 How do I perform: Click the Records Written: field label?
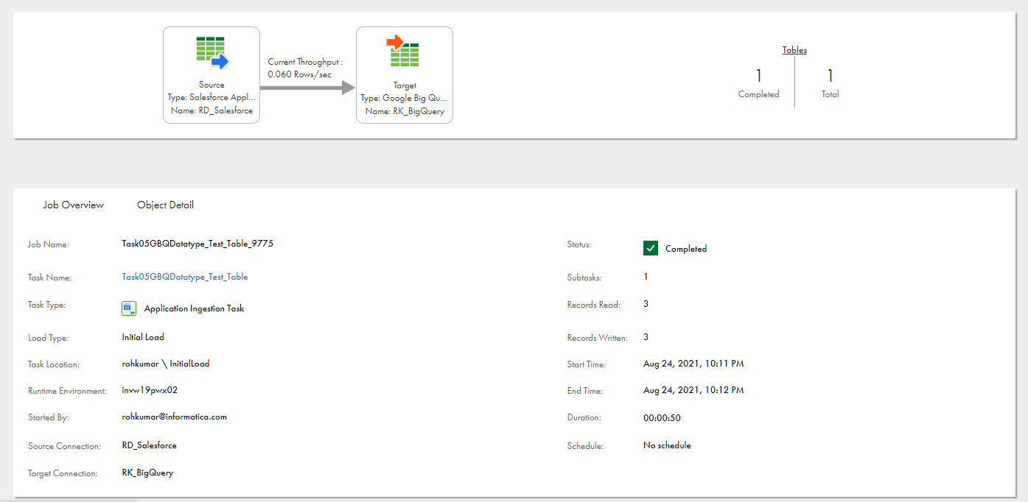(598, 339)
